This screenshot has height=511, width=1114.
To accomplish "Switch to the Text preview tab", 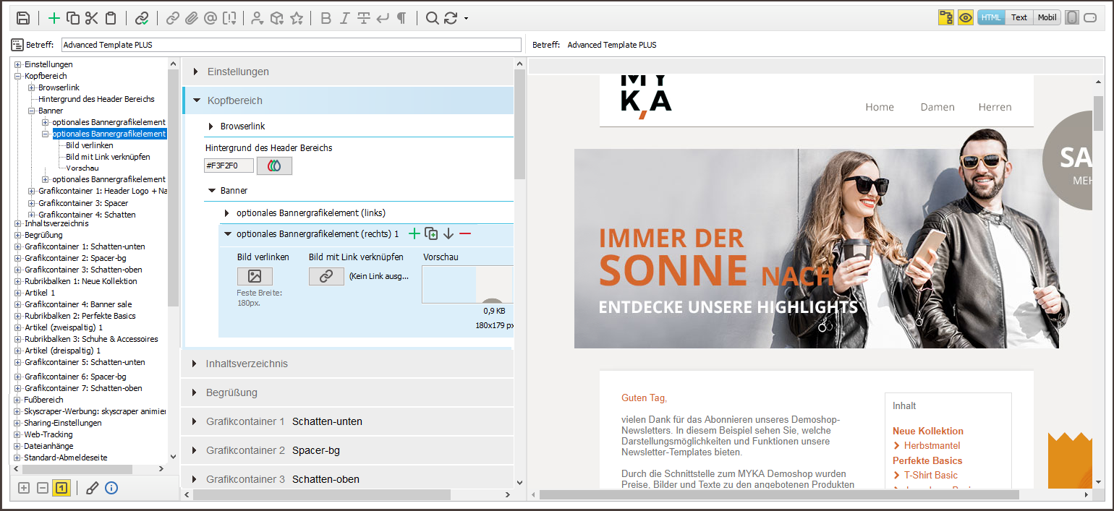I will tap(1019, 18).
